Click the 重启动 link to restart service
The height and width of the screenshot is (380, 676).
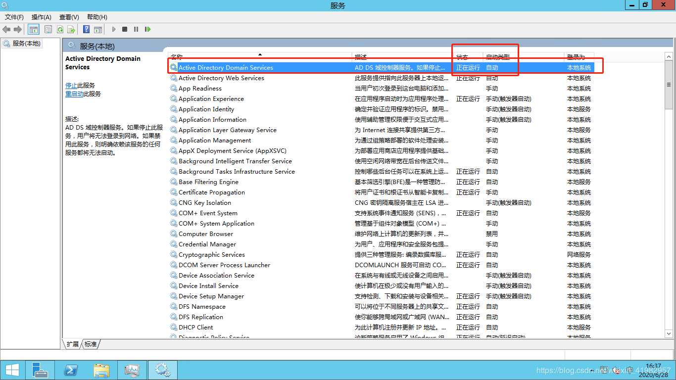[x=74, y=94]
